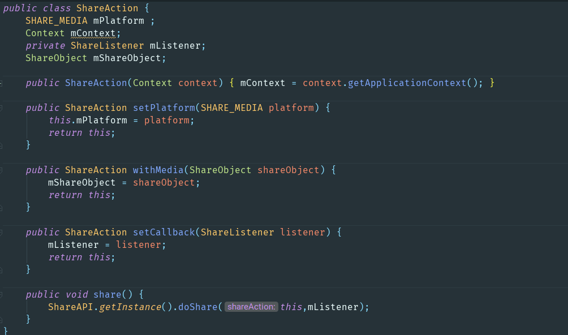This screenshot has width=568, height=335.
Task: Click the ShareListener type in the private field line
Action: 107,46
